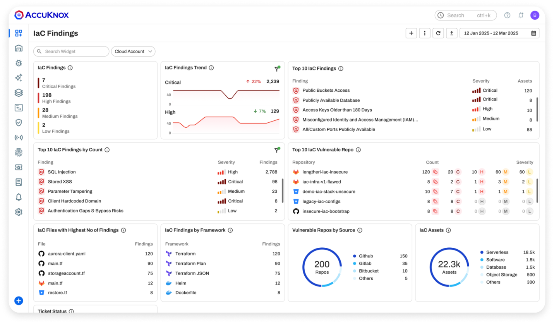This screenshot has width=554, height=324.
Task: Open the date range picker
Action: pyautogui.click(x=499, y=33)
